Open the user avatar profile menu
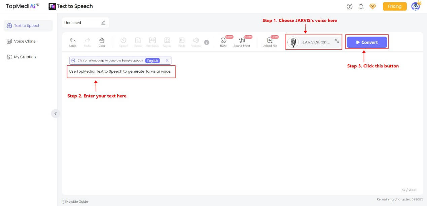The width and height of the screenshot is (427, 206). [416, 6]
